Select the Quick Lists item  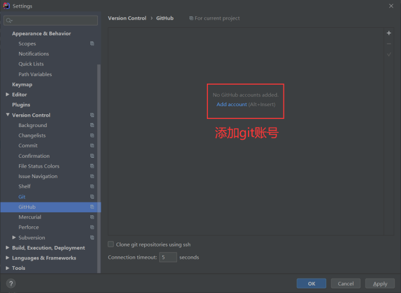(31, 64)
